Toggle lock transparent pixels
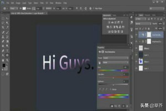 coord(140,29)
